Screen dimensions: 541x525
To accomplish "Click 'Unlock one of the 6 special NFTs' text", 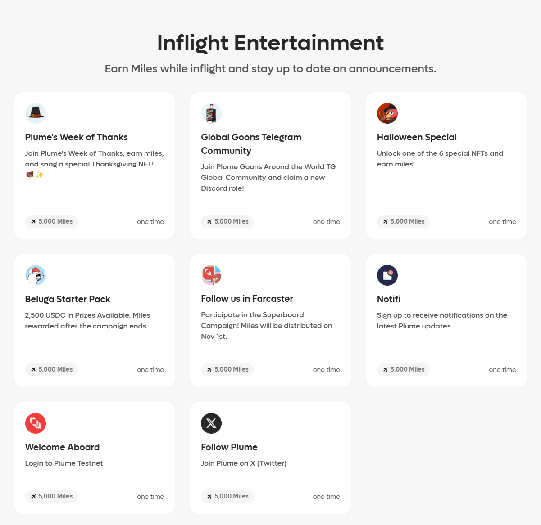I will (440, 158).
